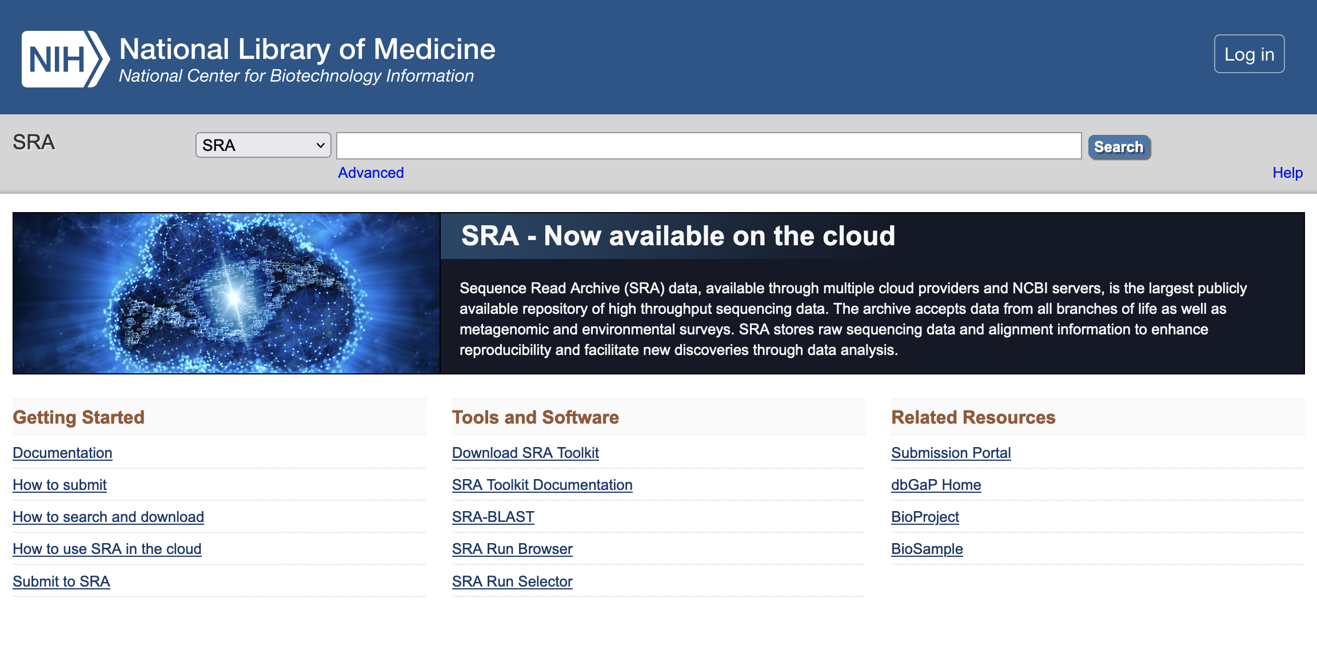Open the SRA-BLAST link
The height and width of the screenshot is (654, 1317).
493,517
